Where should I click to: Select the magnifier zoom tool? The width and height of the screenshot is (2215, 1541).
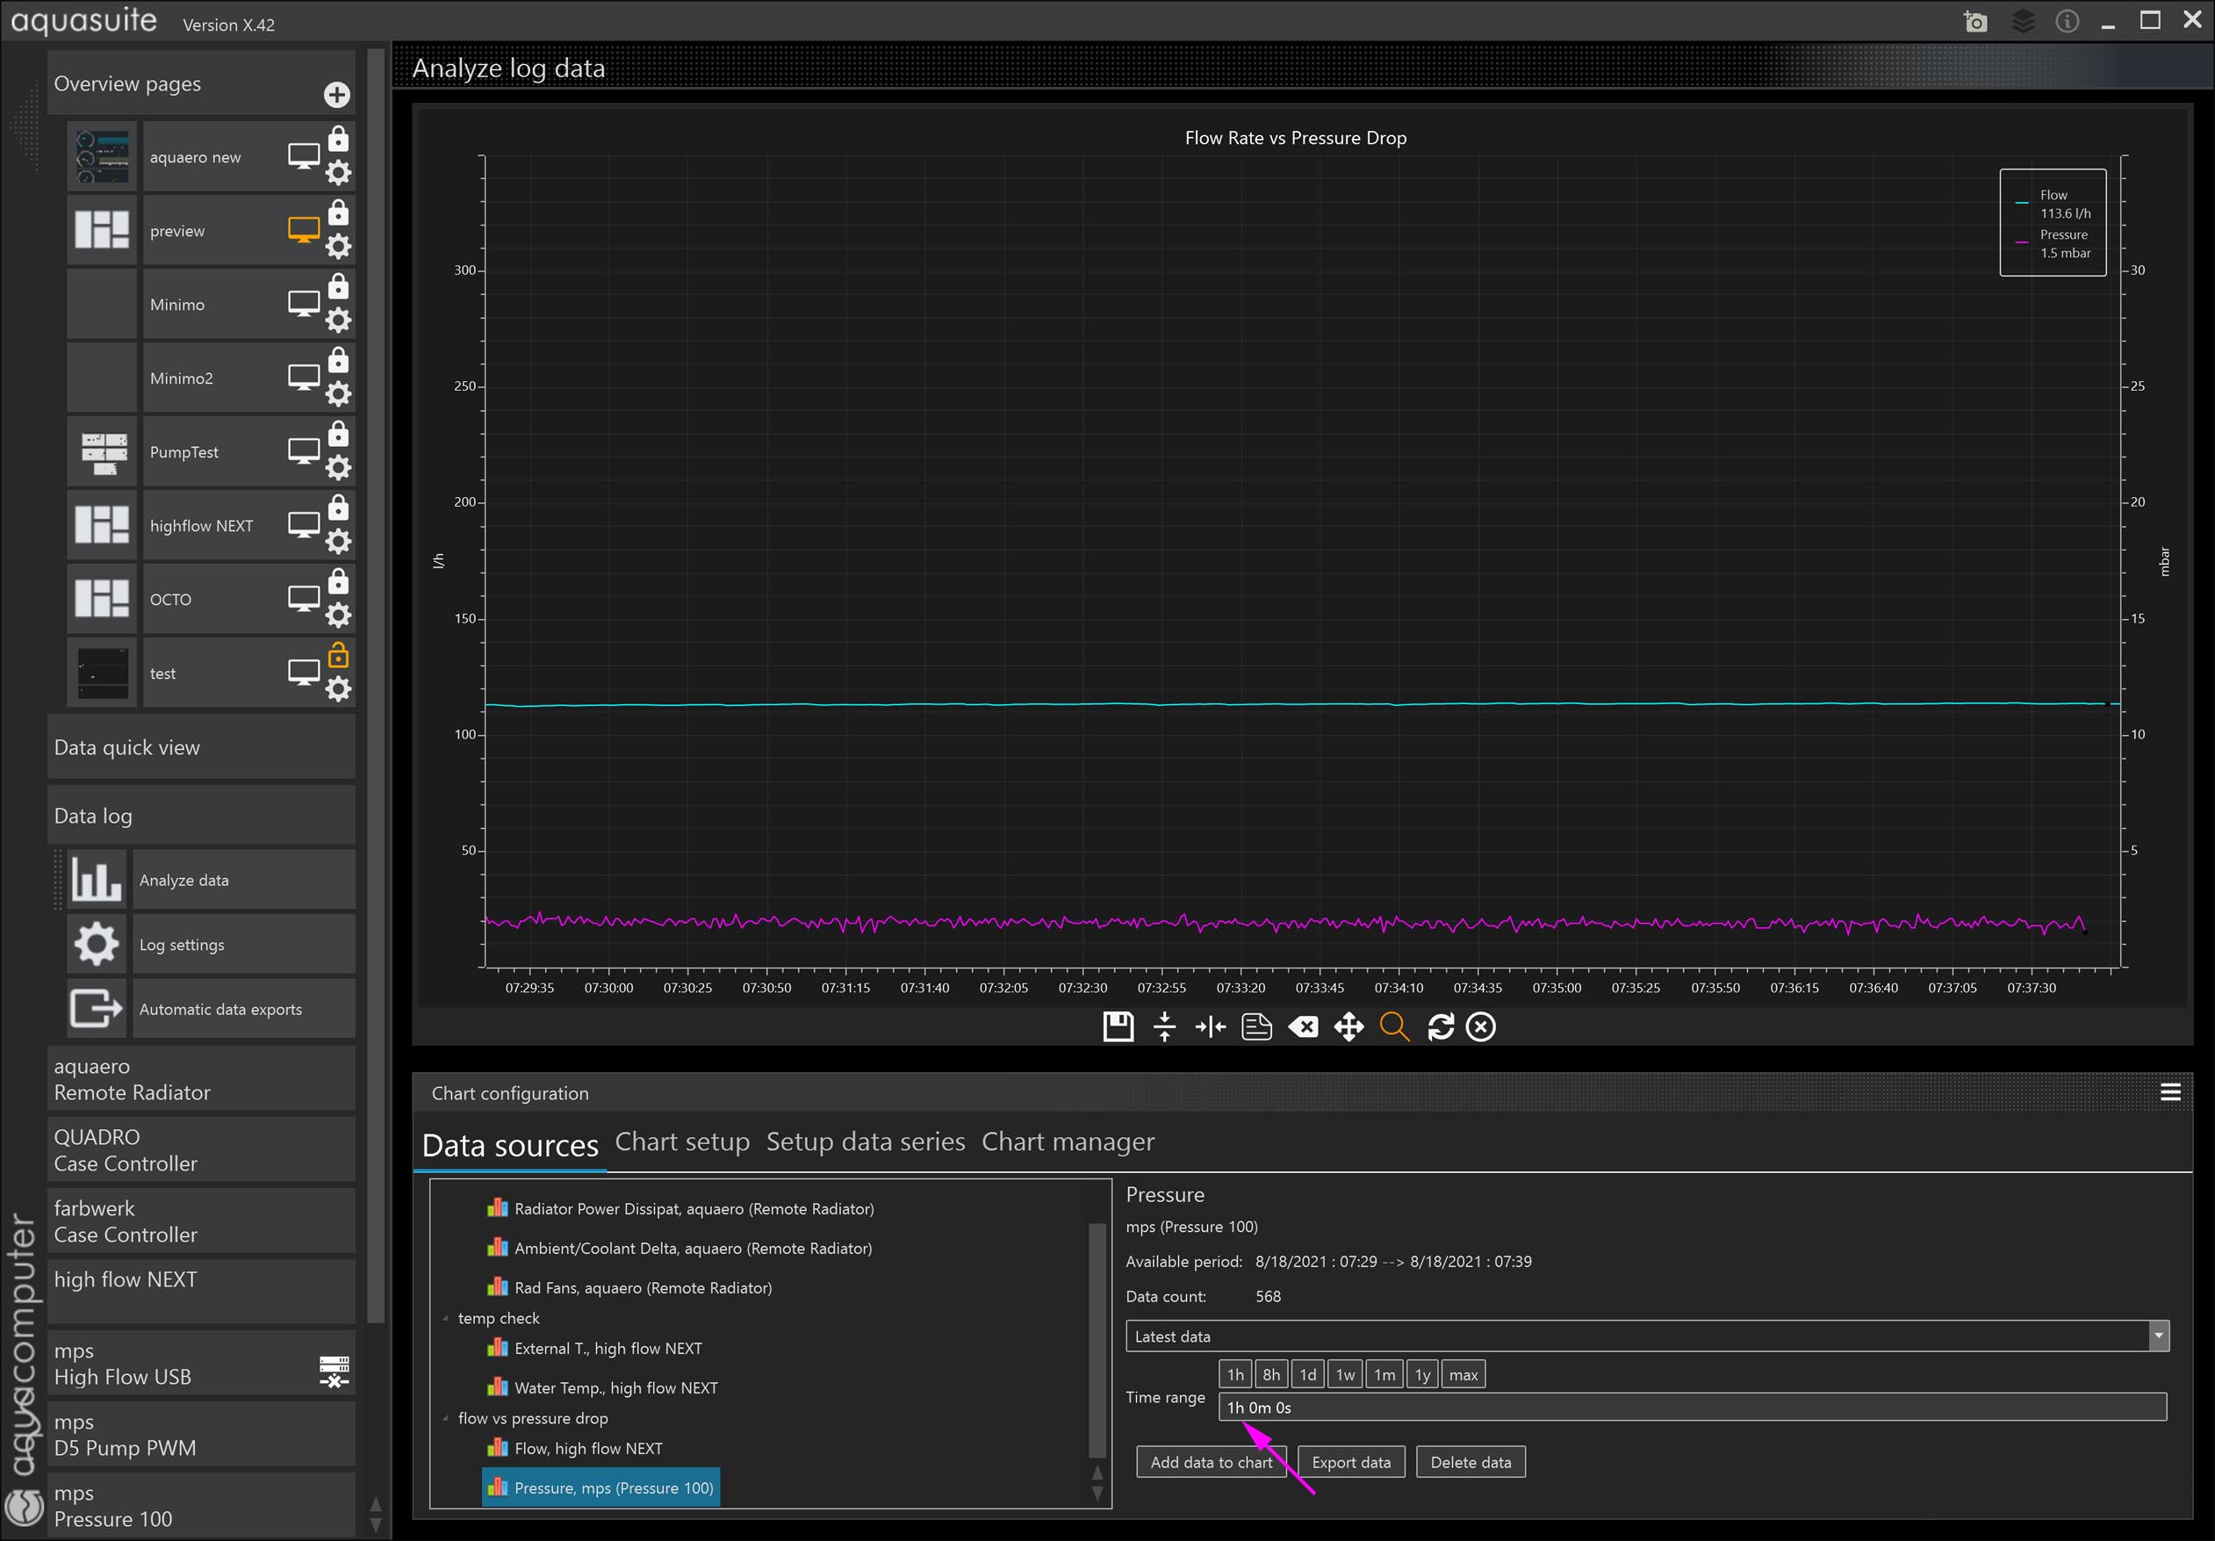tap(1394, 1026)
